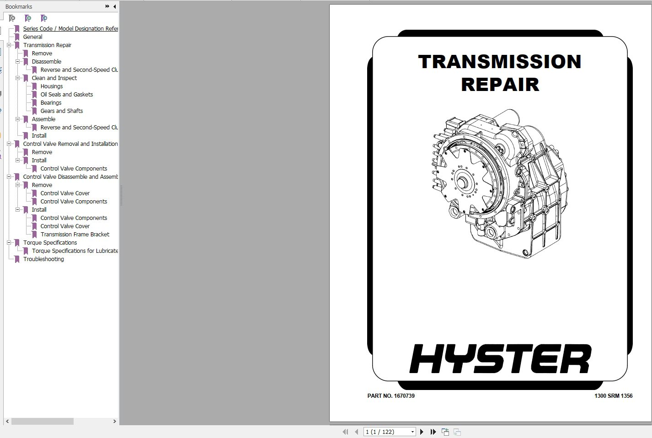Open Series Code / Model Designation bookmark
Screen dimensions: 652x438
point(70,29)
